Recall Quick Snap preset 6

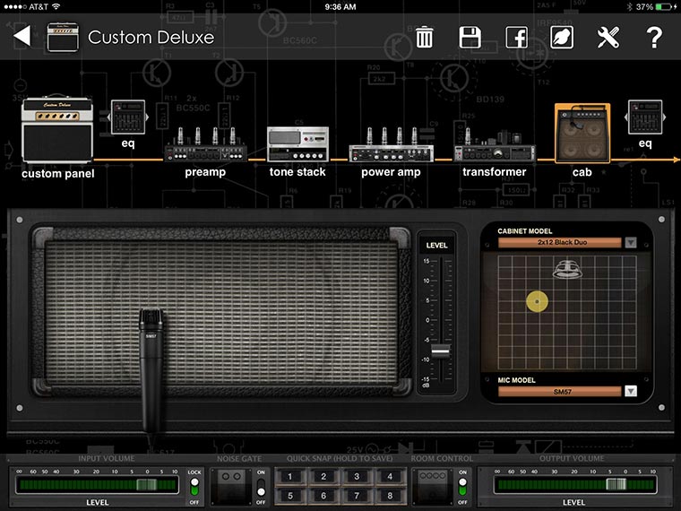coord(323,496)
